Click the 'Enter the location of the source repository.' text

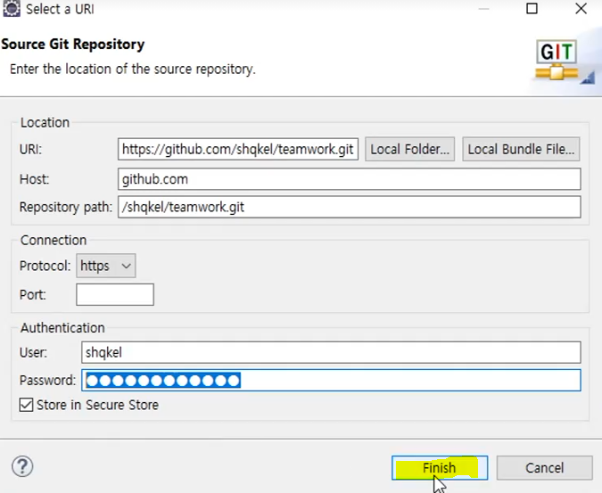pos(133,69)
